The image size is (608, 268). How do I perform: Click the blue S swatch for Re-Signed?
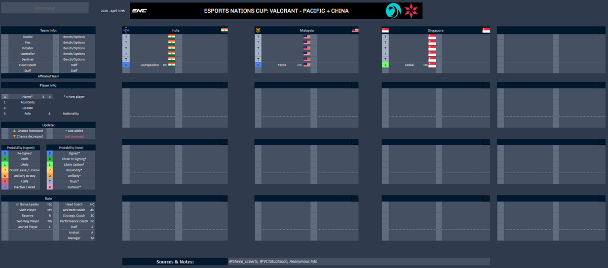(x=5, y=153)
